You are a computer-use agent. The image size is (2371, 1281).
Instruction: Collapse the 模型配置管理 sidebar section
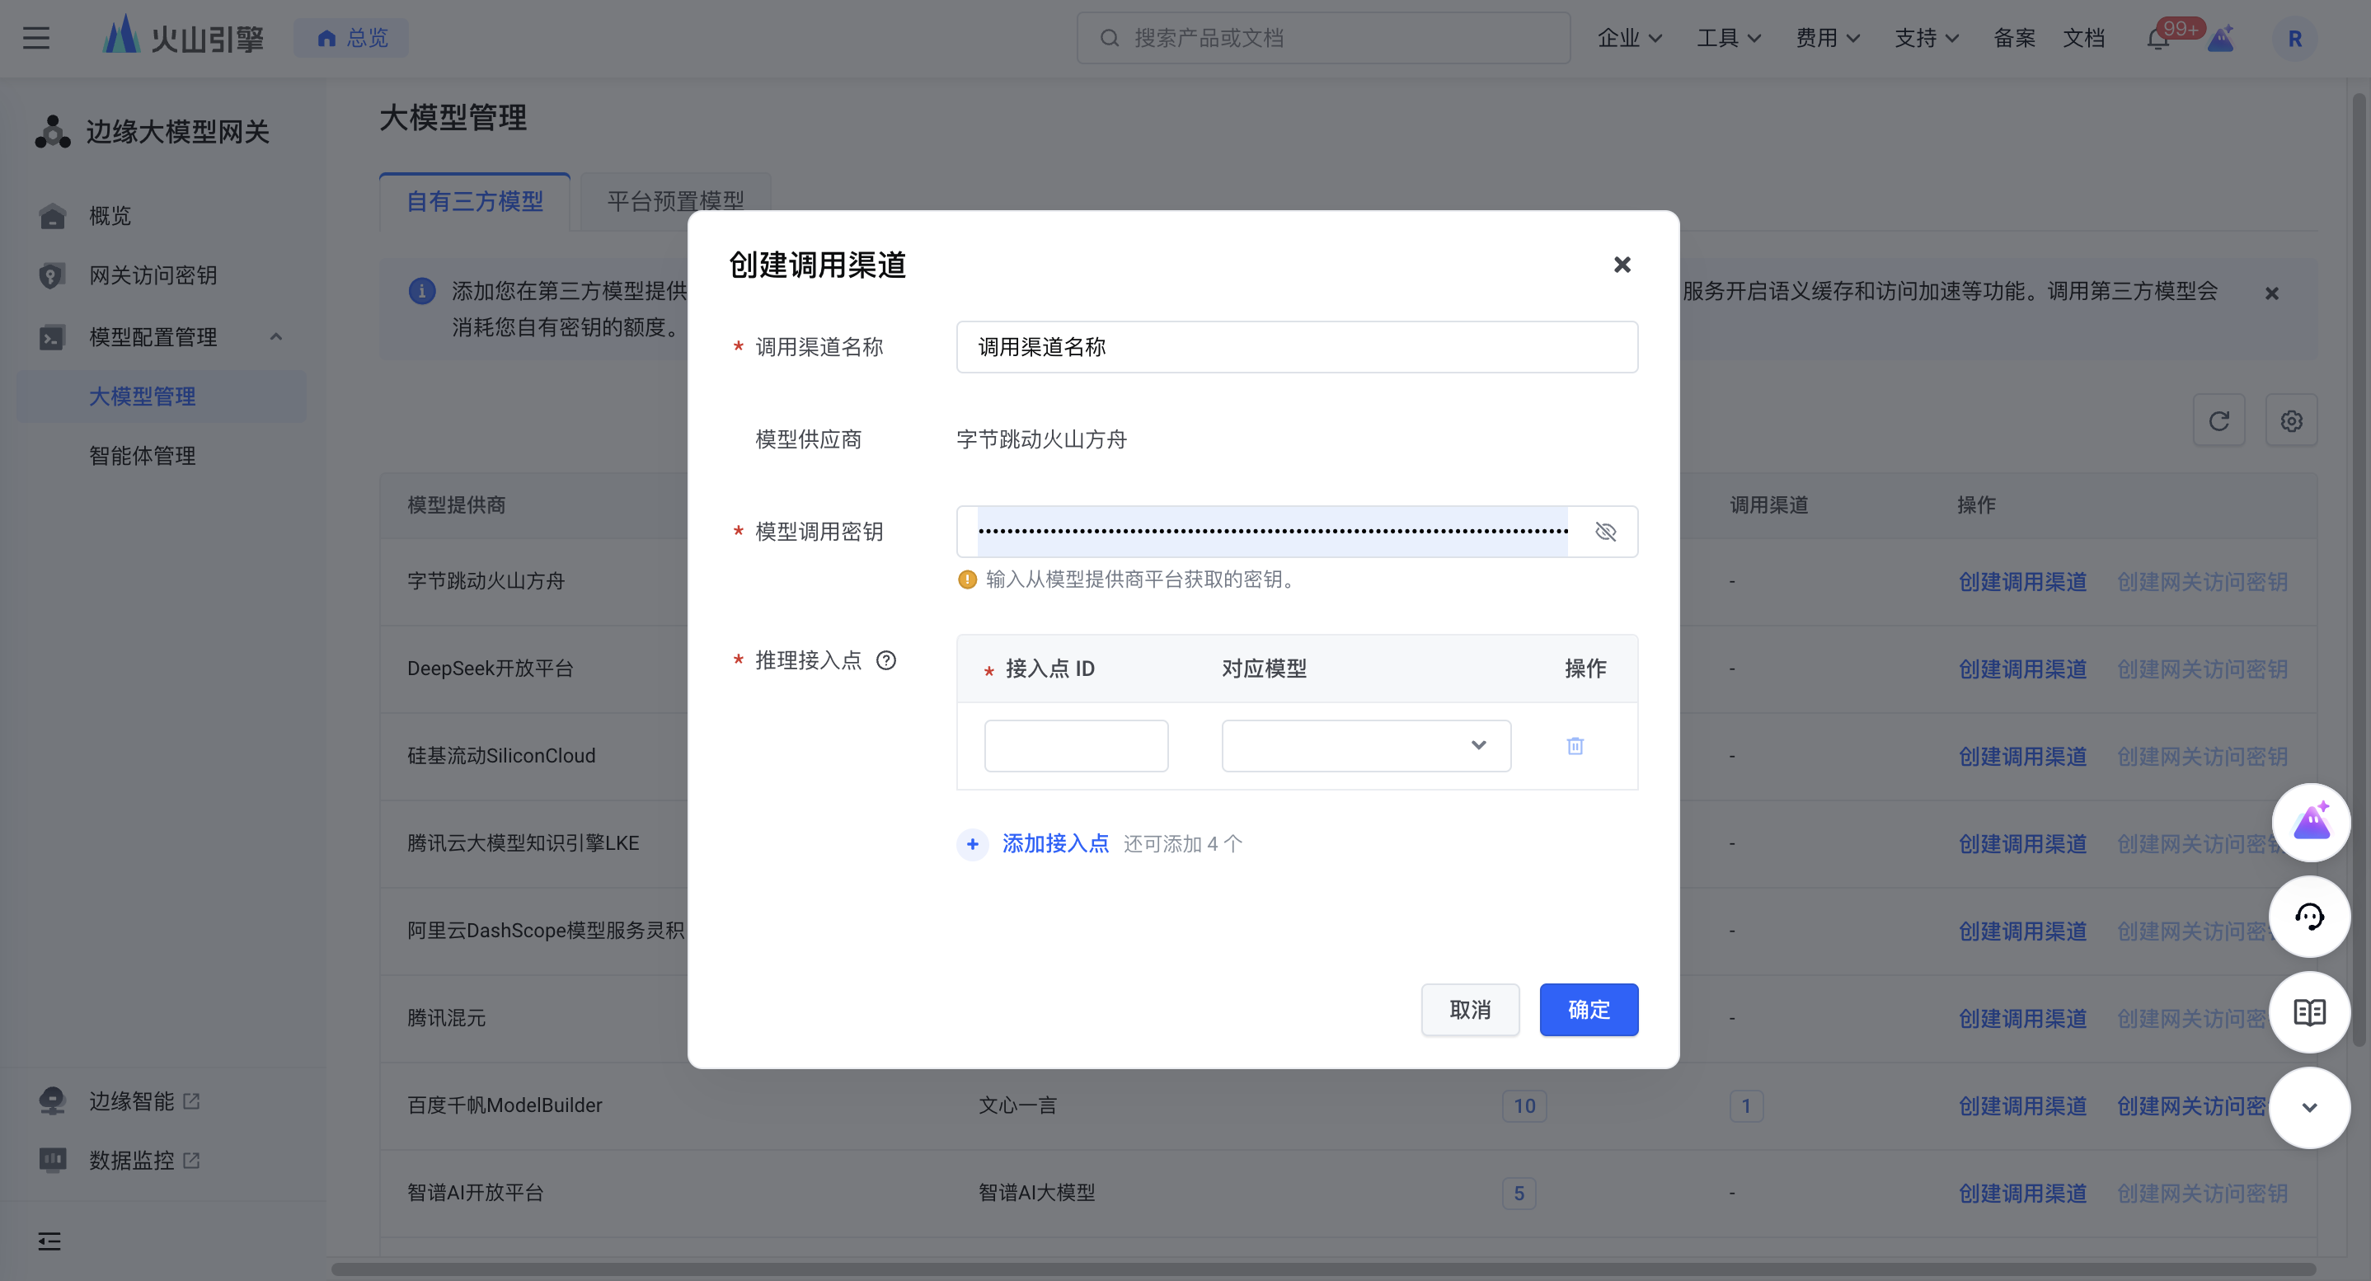(x=275, y=337)
